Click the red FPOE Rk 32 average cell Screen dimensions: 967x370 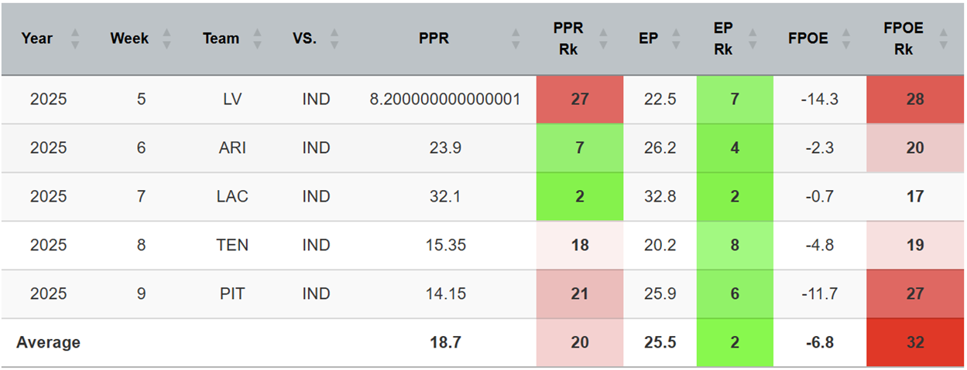[915, 342]
